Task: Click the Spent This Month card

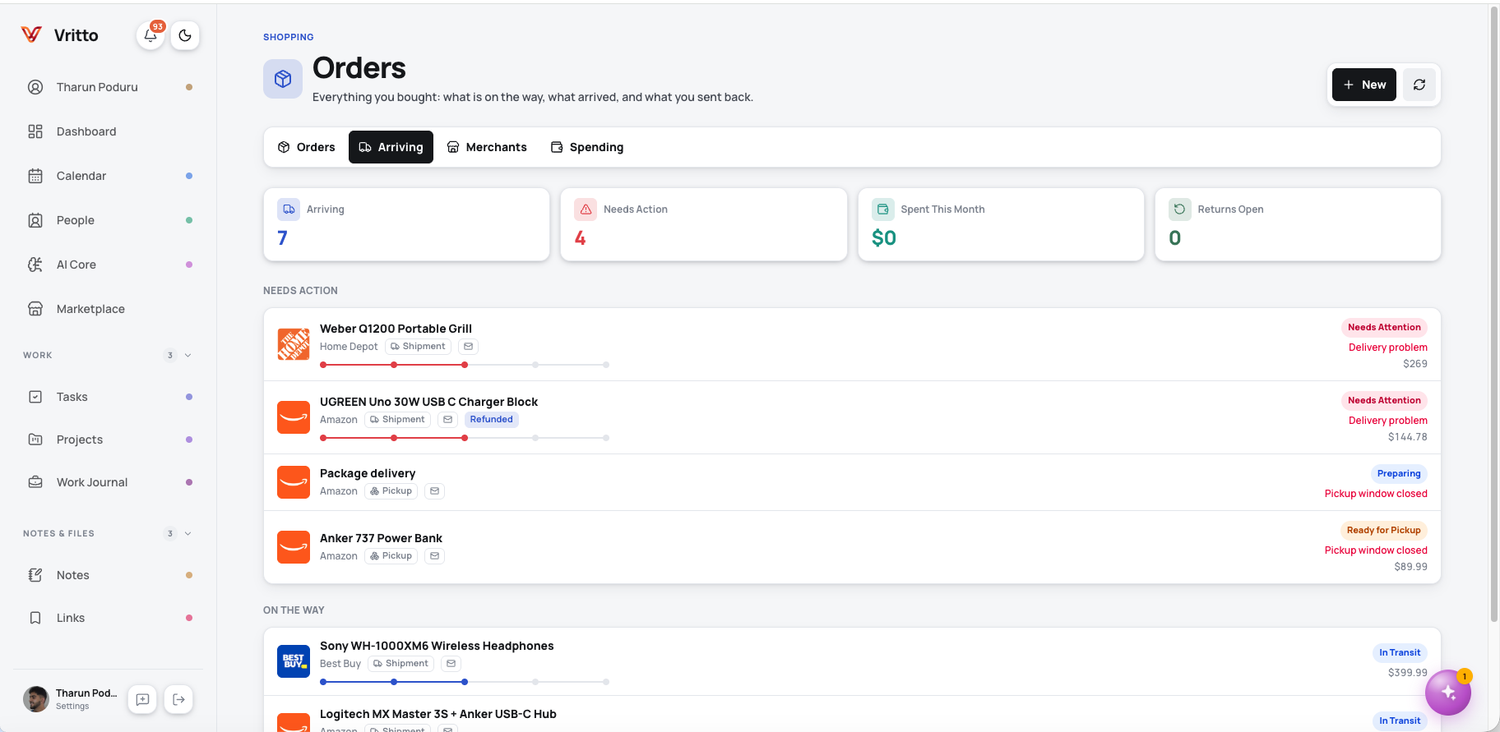Action: tap(1001, 224)
